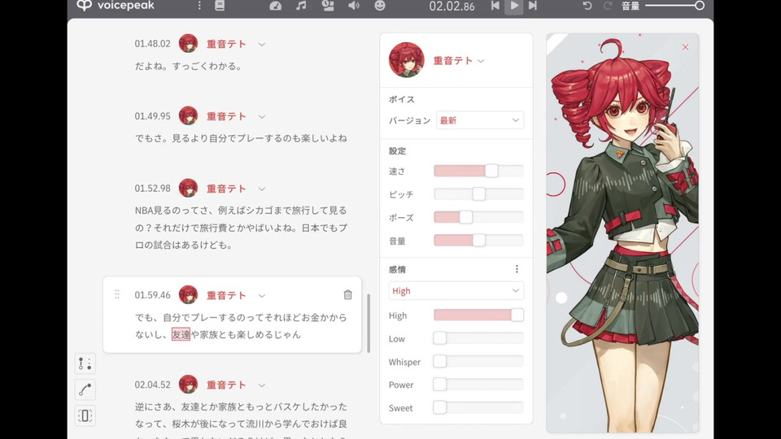Click the line starting でもさ。見るより自分で
This screenshot has height=439, width=781.
[x=241, y=138]
